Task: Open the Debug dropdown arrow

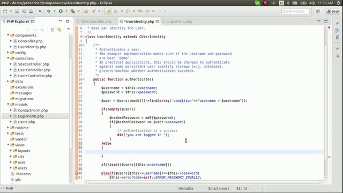Action: 54,11
